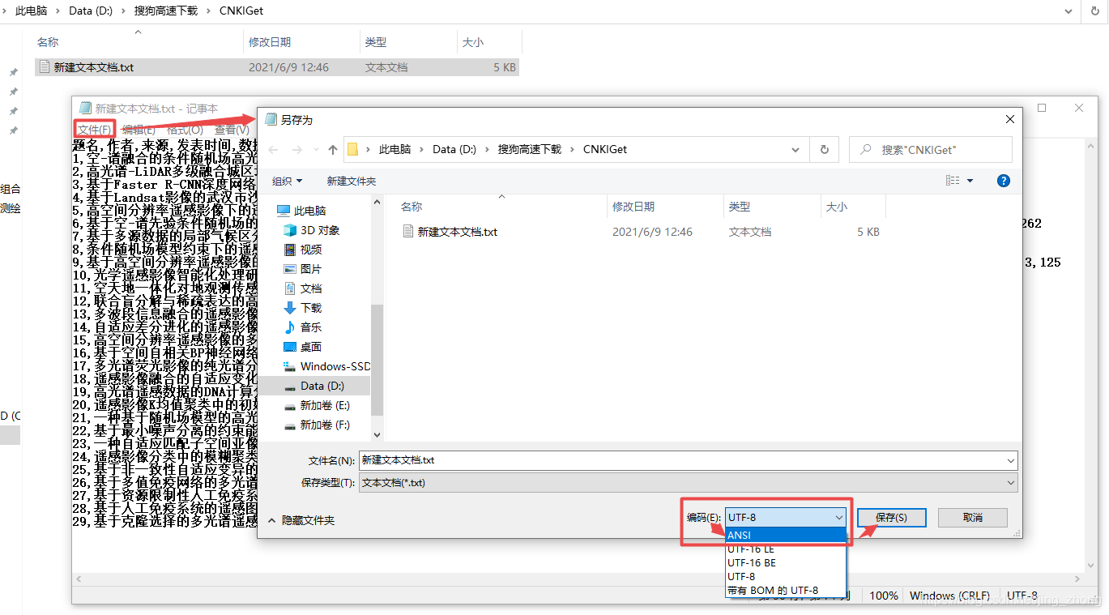Expand Explorer address bar dropdown chevron
Screen dimensions: 1109x615
1070,11
